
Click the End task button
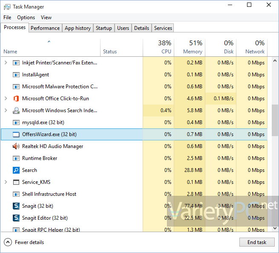click(x=257, y=242)
